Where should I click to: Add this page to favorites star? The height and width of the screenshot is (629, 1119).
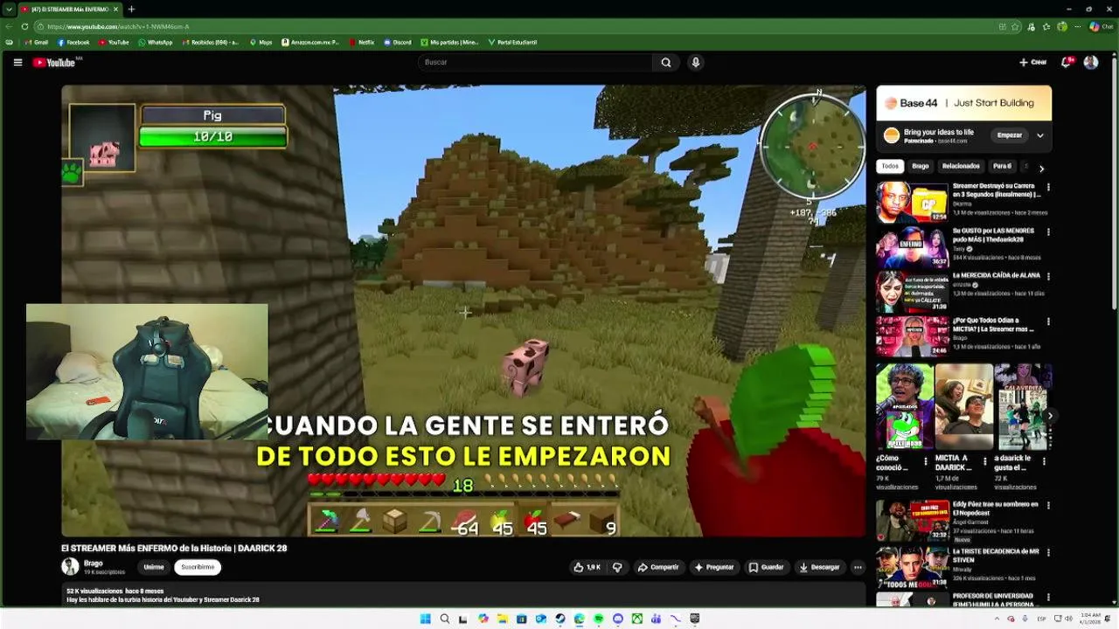click(1016, 26)
